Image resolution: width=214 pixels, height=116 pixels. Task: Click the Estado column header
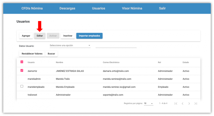click(186, 62)
